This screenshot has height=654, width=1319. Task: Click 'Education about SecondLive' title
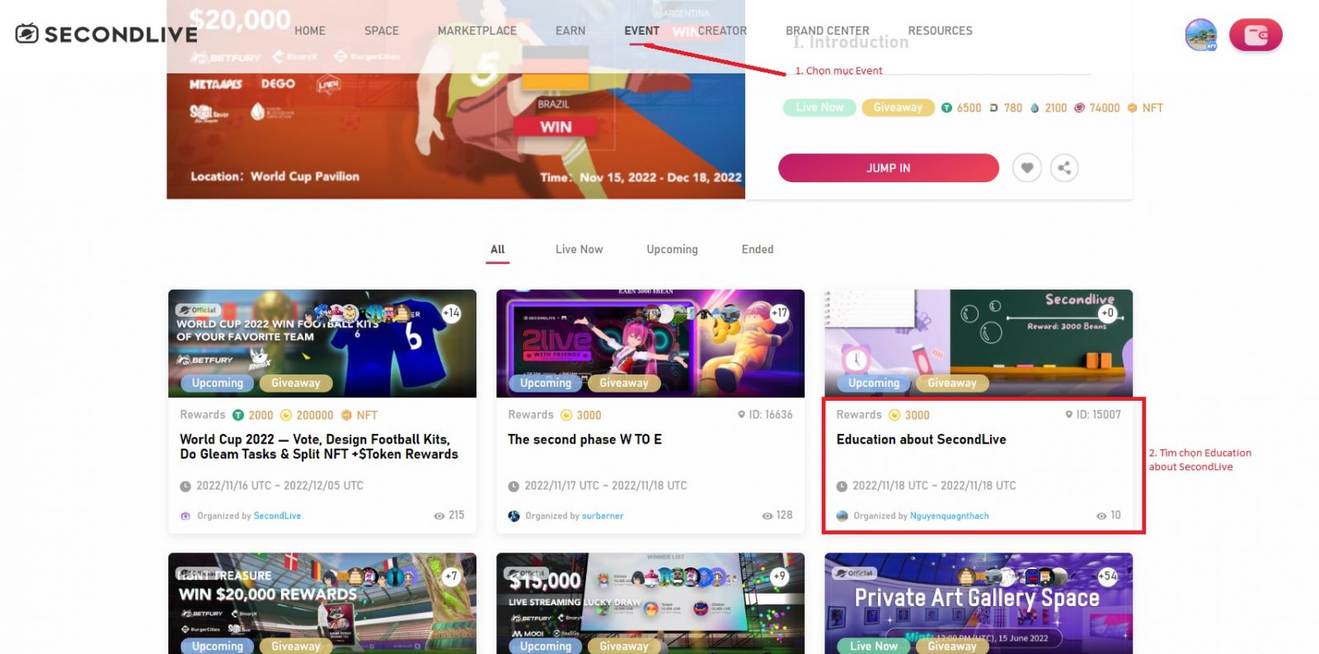[922, 440]
